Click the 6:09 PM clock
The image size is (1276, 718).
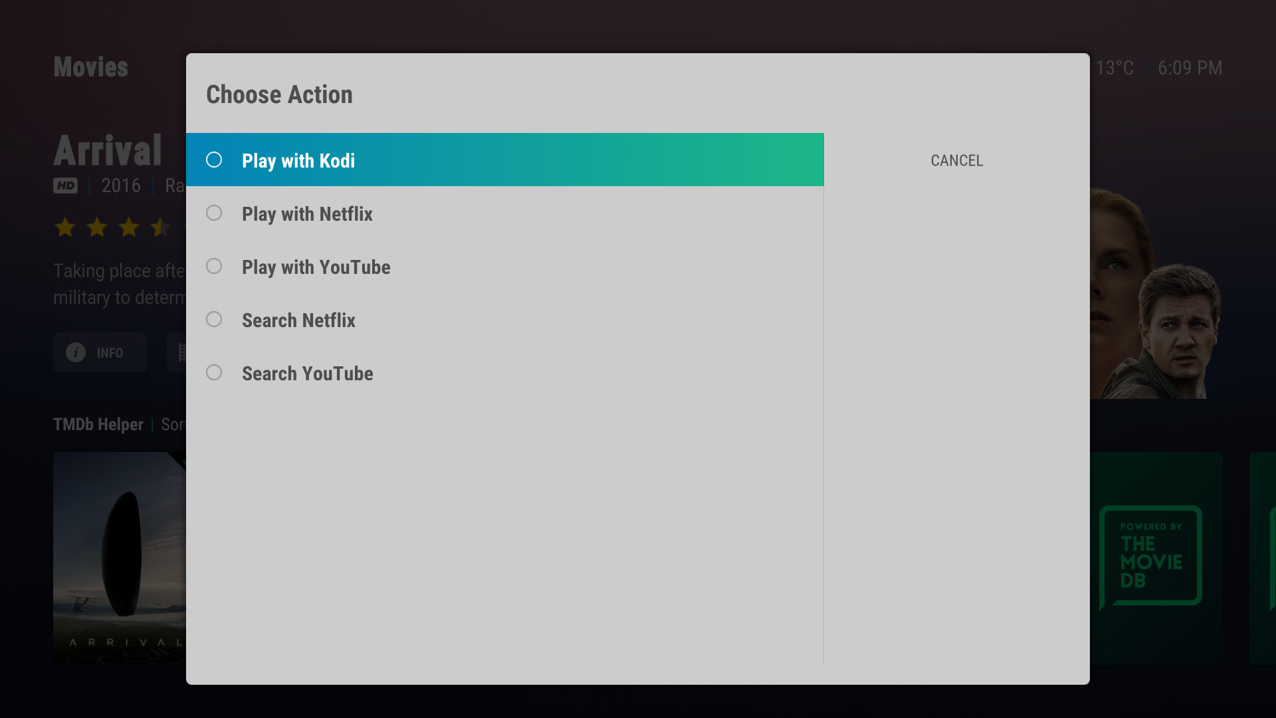point(1190,68)
